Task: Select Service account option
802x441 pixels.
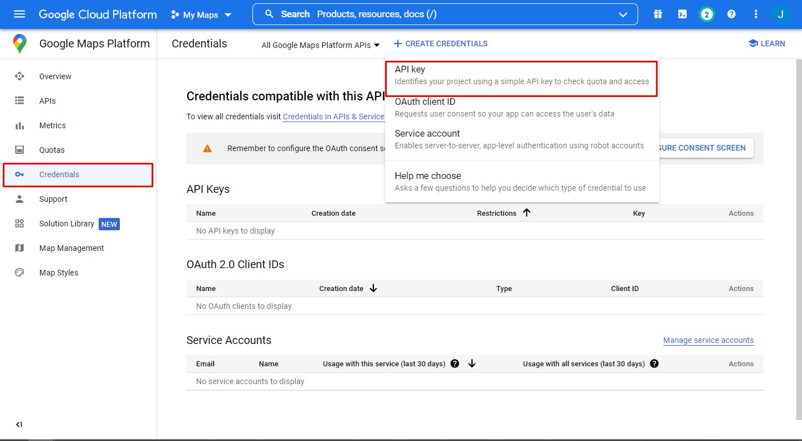Action: (x=522, y=139)
